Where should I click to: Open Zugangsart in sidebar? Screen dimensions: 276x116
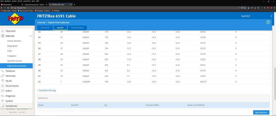[12, 46]
